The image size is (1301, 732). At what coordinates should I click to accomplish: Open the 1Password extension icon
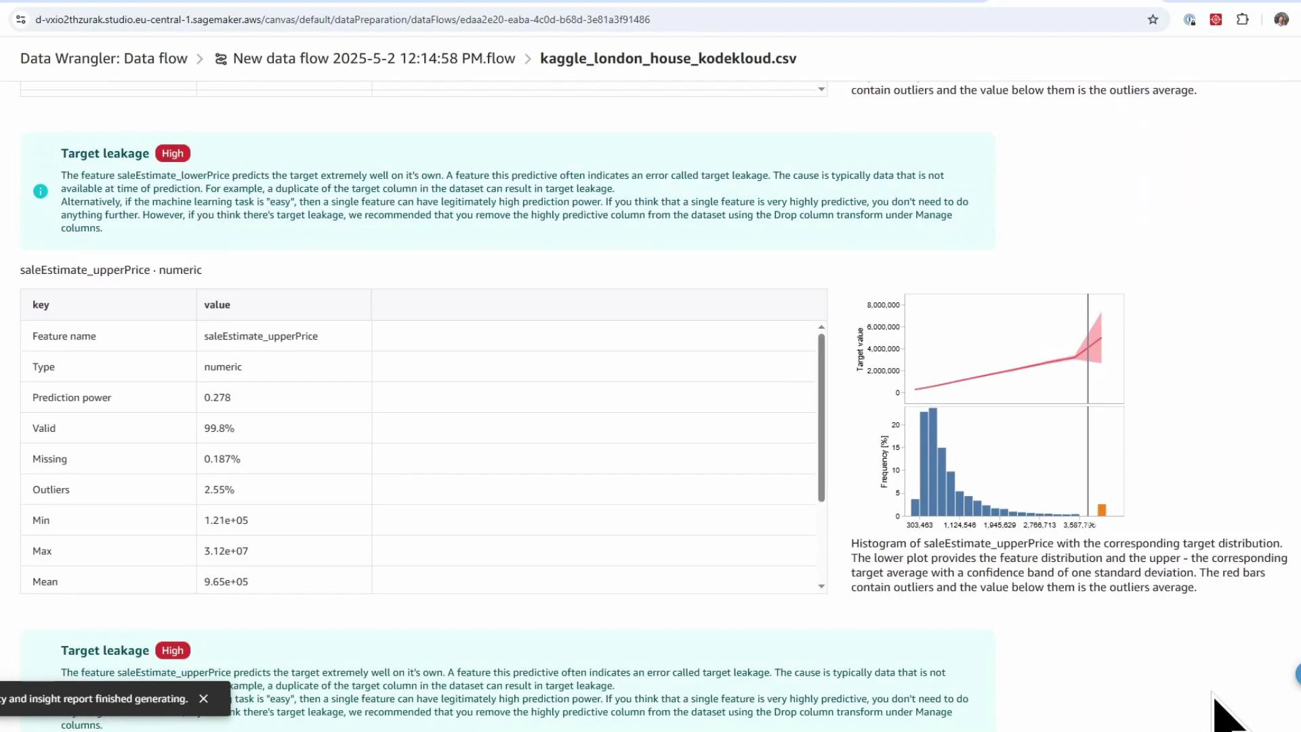tap(1189, 20)
